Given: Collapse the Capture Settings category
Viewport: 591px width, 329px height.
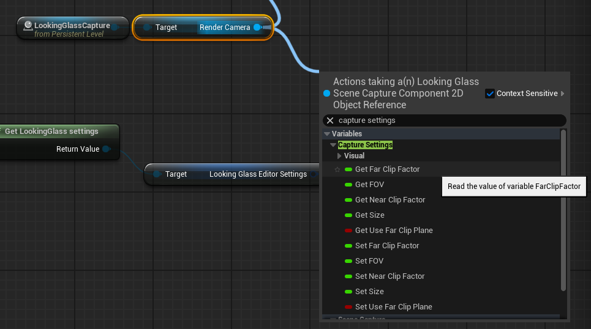Looking at the screenshot, I should coord(333,145).
